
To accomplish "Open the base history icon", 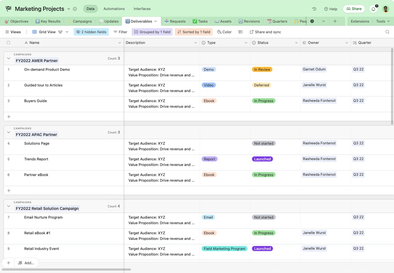I will [314, 9].
